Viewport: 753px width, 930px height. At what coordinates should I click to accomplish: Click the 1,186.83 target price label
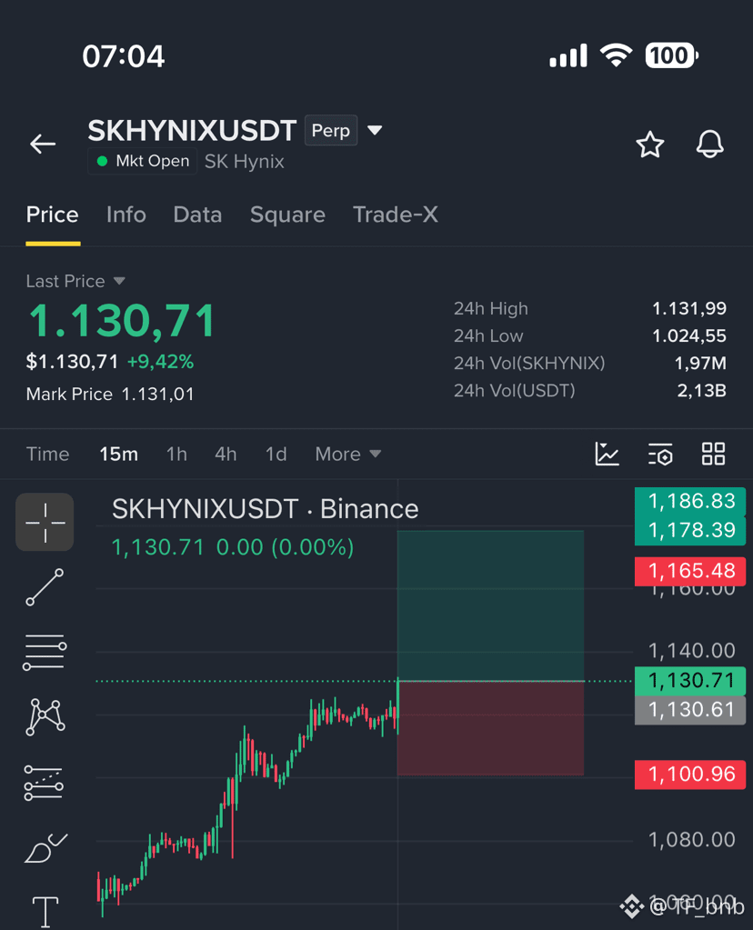[690, 501]
